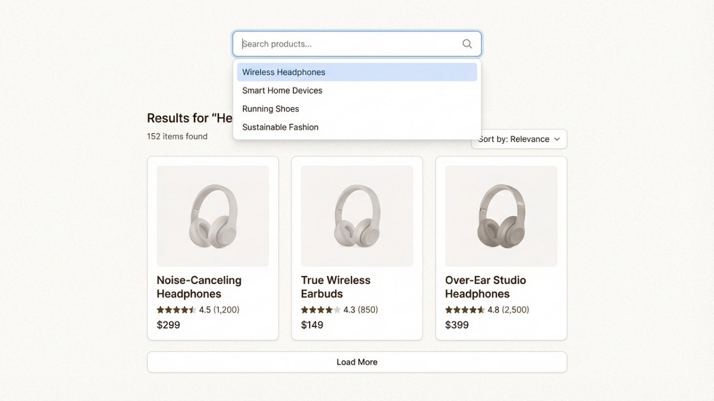Select the Sustainable Fashion suggestion
The height and width of the screenshot is (401, 714).
357,127
